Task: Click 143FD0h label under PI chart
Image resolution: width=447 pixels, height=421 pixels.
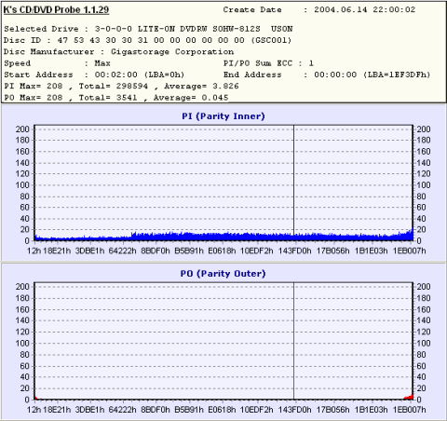Action: coord(294,251)
